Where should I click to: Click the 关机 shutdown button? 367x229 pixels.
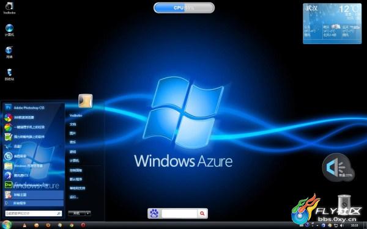76,213
